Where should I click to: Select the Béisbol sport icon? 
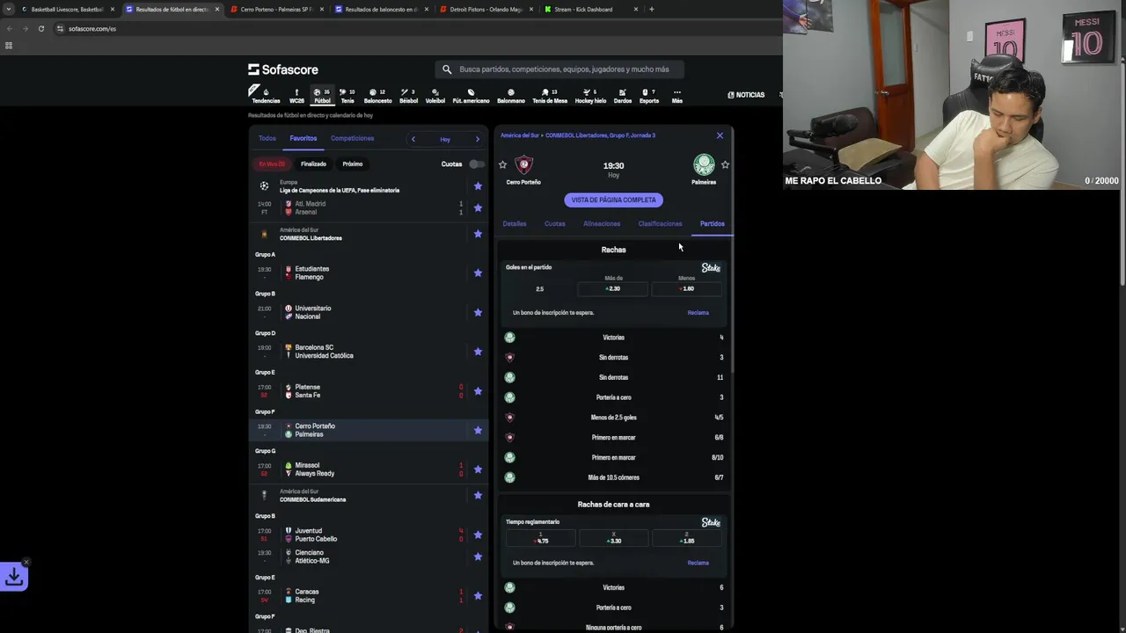click(x=408, y=96)
